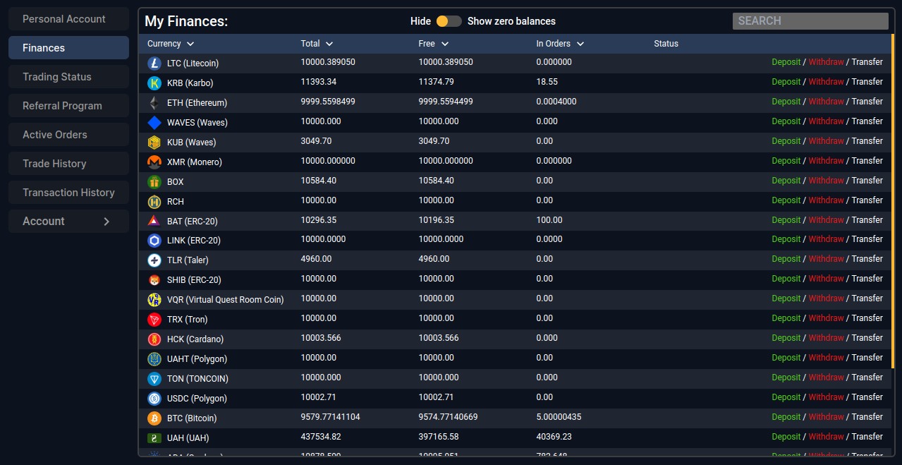Click the TLR Taler coin icon
Screen dimensions: 902x465
point(154,260)
